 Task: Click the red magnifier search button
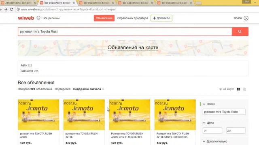click(x=240, y=31)
